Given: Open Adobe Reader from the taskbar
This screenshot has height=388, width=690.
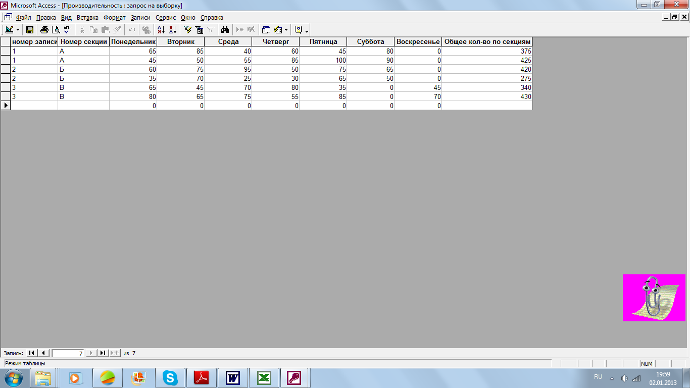Looking at the screenshot, I should [202, 378].
